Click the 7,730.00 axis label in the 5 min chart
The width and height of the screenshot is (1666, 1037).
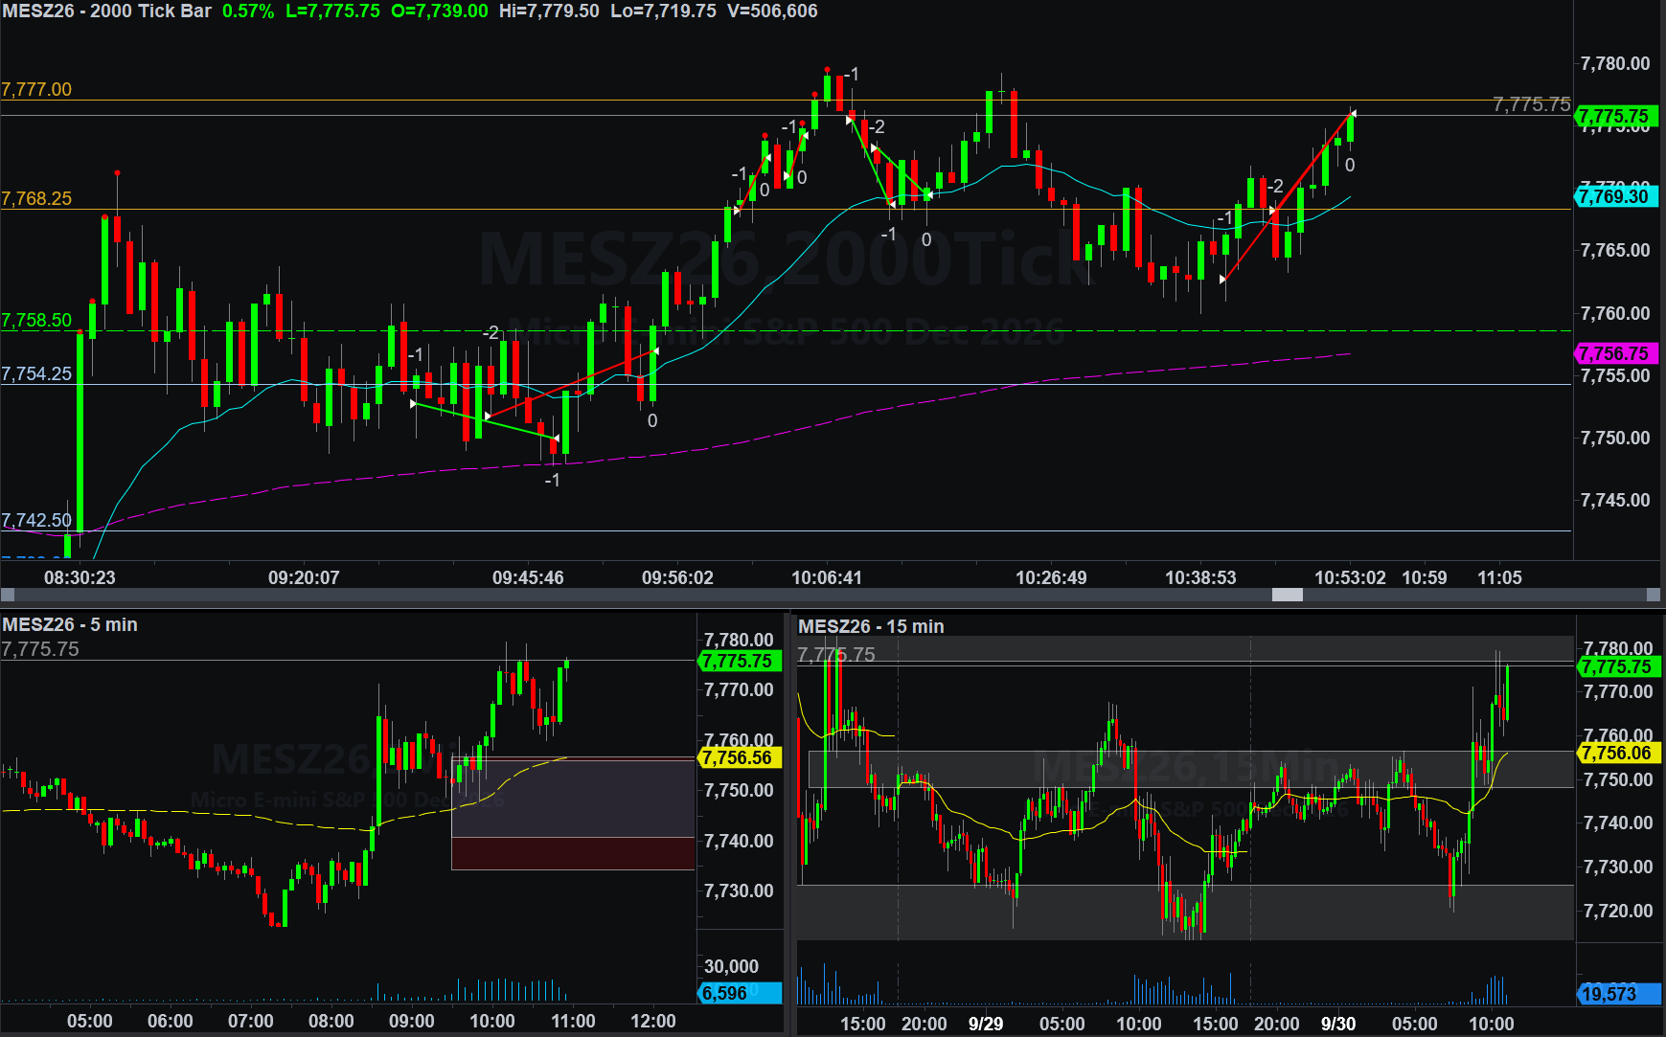click(x=739, y=890)
